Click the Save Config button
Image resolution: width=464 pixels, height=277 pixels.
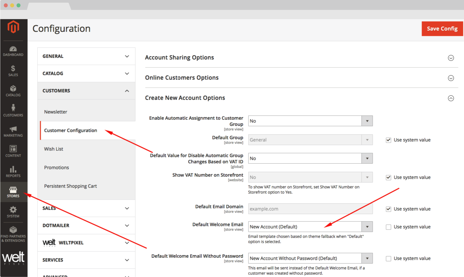coord(442,29)
